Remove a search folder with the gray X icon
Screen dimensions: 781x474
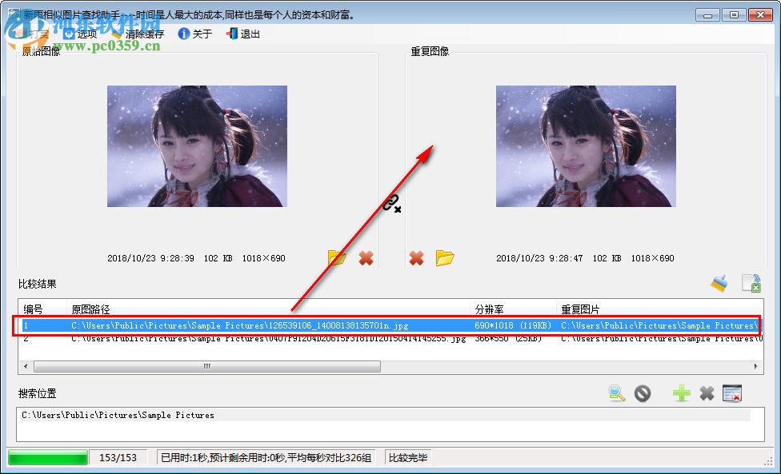point(707,393)
